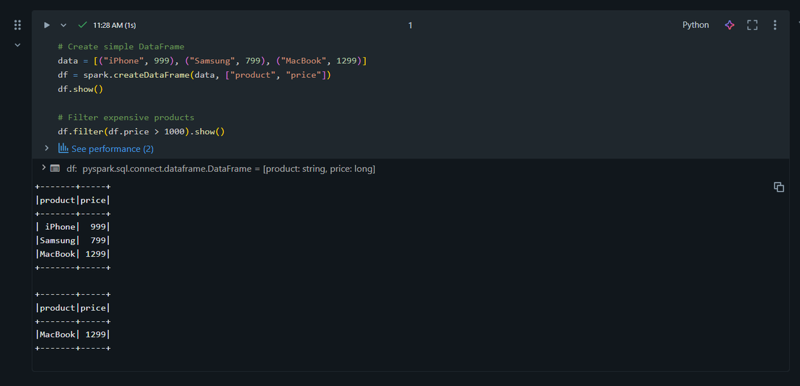Click the df table icon in output
Viewport: 800px width, 386px height.
pos(55,169)
